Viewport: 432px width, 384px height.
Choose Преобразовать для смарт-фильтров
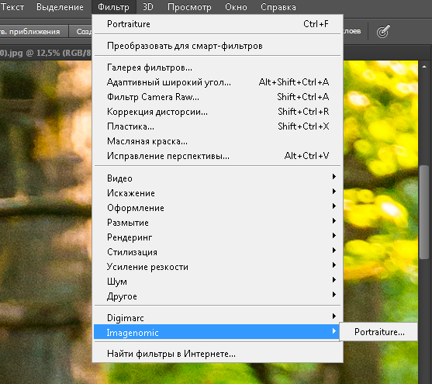(218, 46)
